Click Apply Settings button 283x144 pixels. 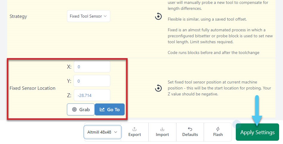click(x=257, y=132)
